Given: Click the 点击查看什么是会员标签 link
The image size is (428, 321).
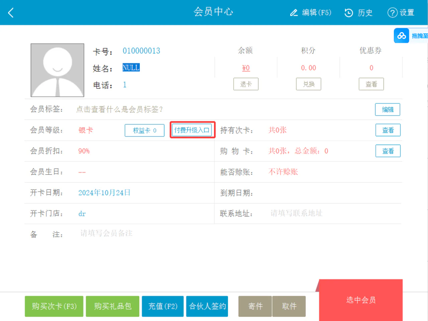Looking at the screenshot, I should (119, 109).
